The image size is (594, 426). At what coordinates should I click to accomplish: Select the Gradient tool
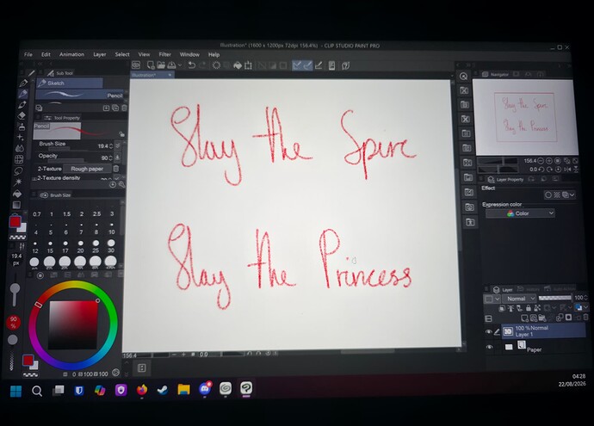pos(16,205)
